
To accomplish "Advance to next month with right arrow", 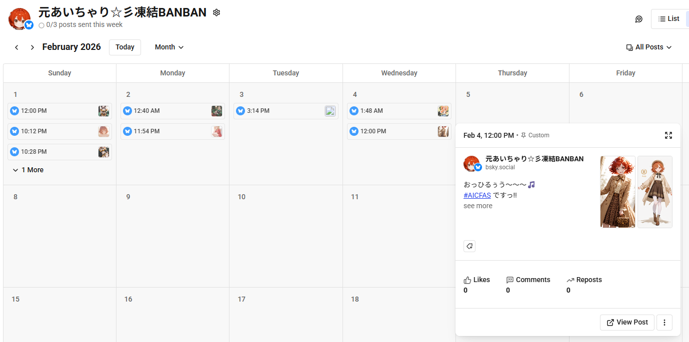I will tap(32, 47).
